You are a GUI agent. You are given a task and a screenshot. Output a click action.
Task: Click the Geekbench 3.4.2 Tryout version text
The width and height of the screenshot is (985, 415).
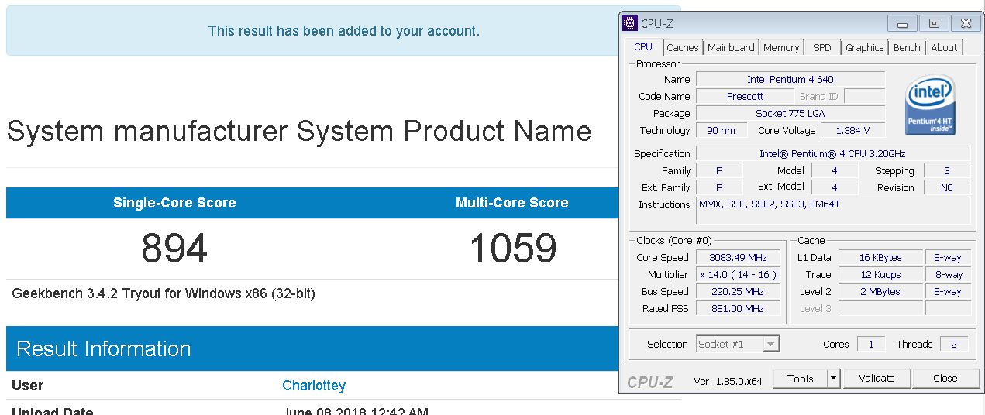point(164,293)
